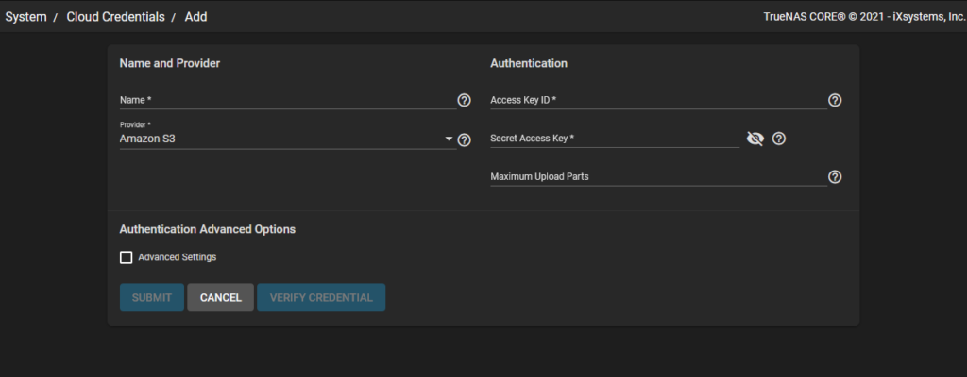Viewport: 967px width, 377px height.
Task: Click the Authentication Advanced Options heading
Action: [207, 229]
